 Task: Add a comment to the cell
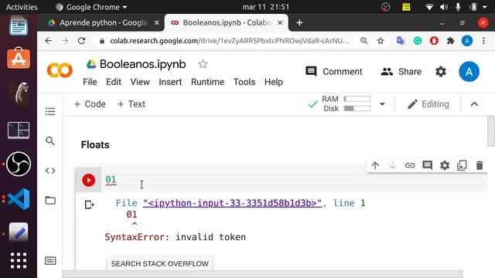point(428,165)
